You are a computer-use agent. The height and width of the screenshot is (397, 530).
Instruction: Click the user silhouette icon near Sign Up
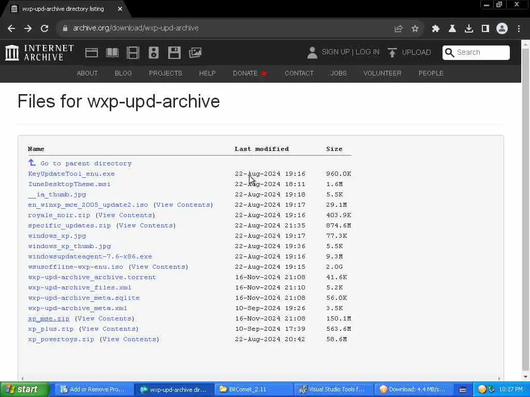point(312,53)
